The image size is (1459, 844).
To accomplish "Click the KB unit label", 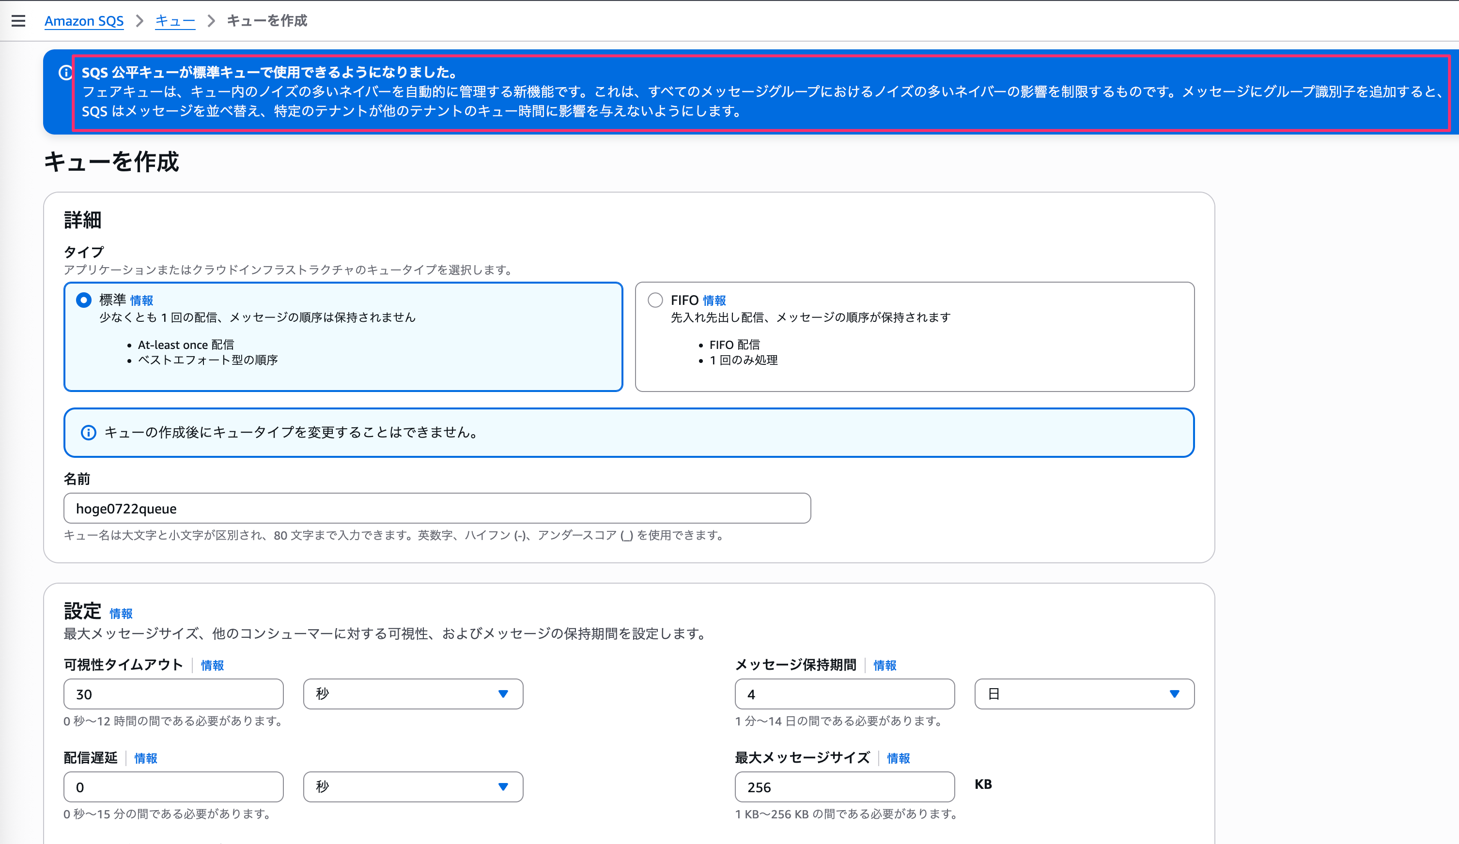I will pos(983,784).
